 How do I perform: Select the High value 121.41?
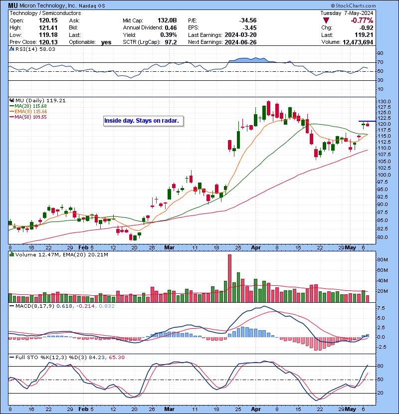point(48,27)
